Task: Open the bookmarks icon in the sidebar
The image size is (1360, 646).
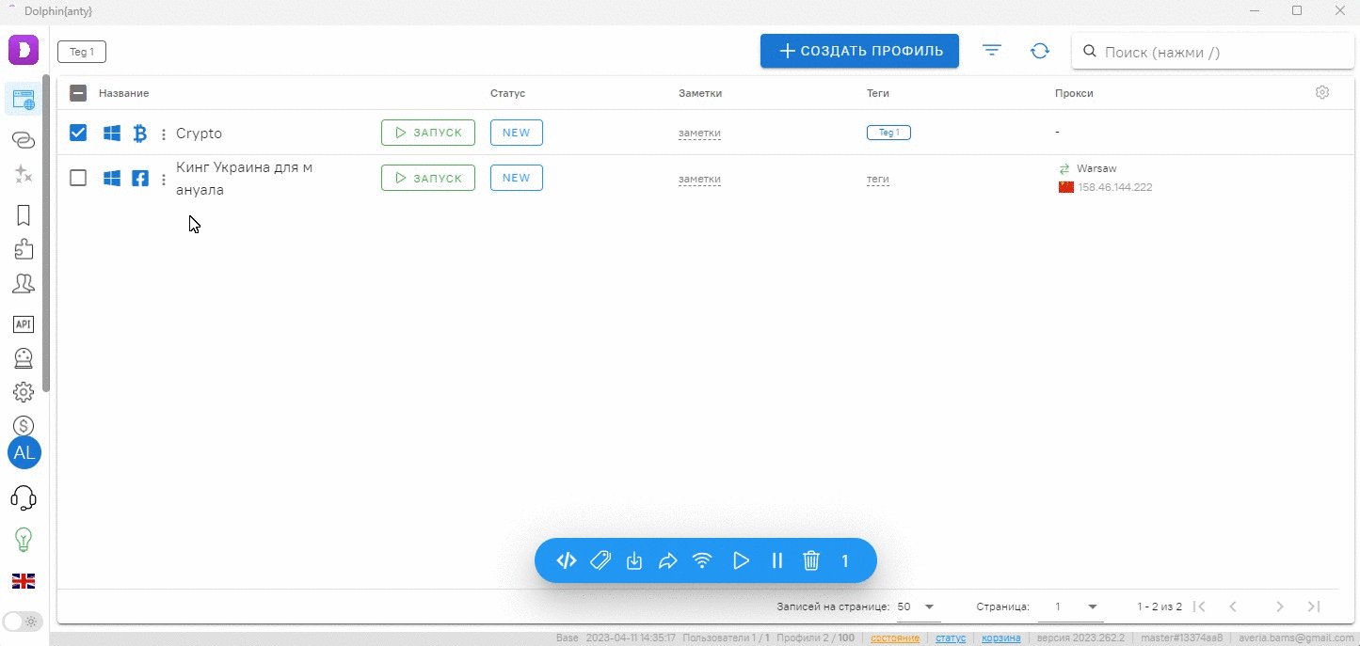Action: click(24, 216)
